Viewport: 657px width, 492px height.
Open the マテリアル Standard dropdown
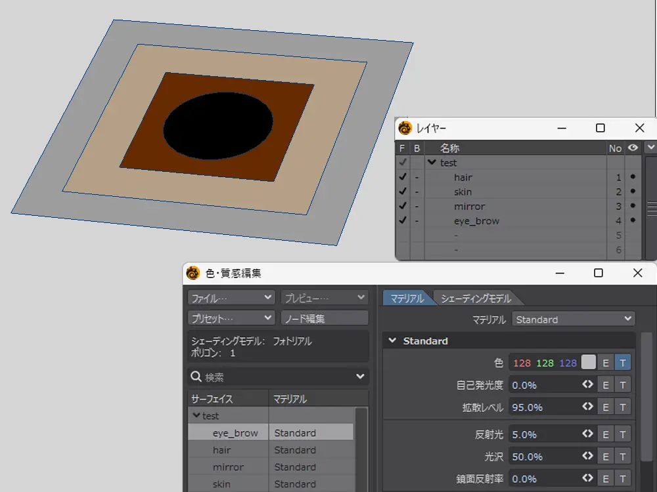click(x=573, y=319)
